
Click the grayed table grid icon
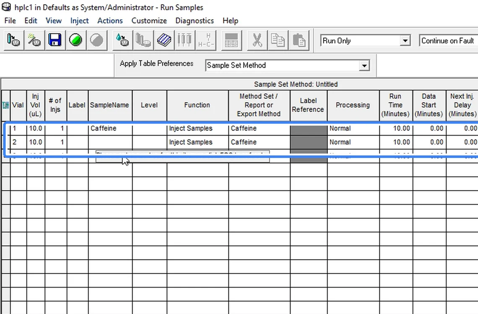click(231, 40)
